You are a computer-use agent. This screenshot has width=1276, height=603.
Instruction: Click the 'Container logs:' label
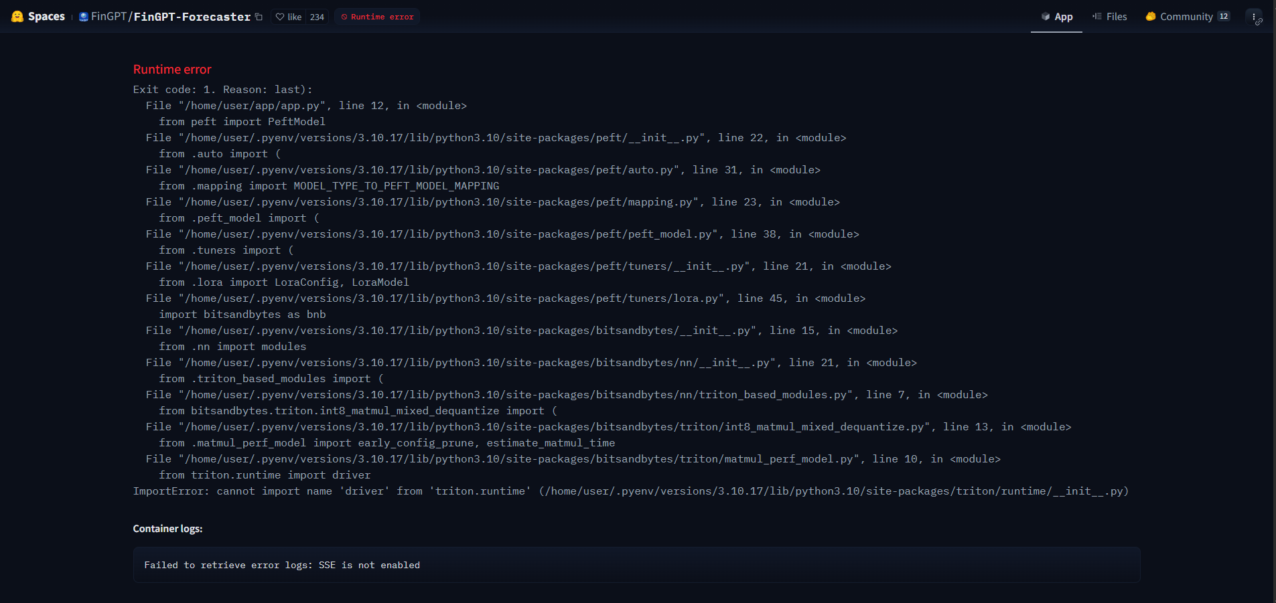click(167, 529)
